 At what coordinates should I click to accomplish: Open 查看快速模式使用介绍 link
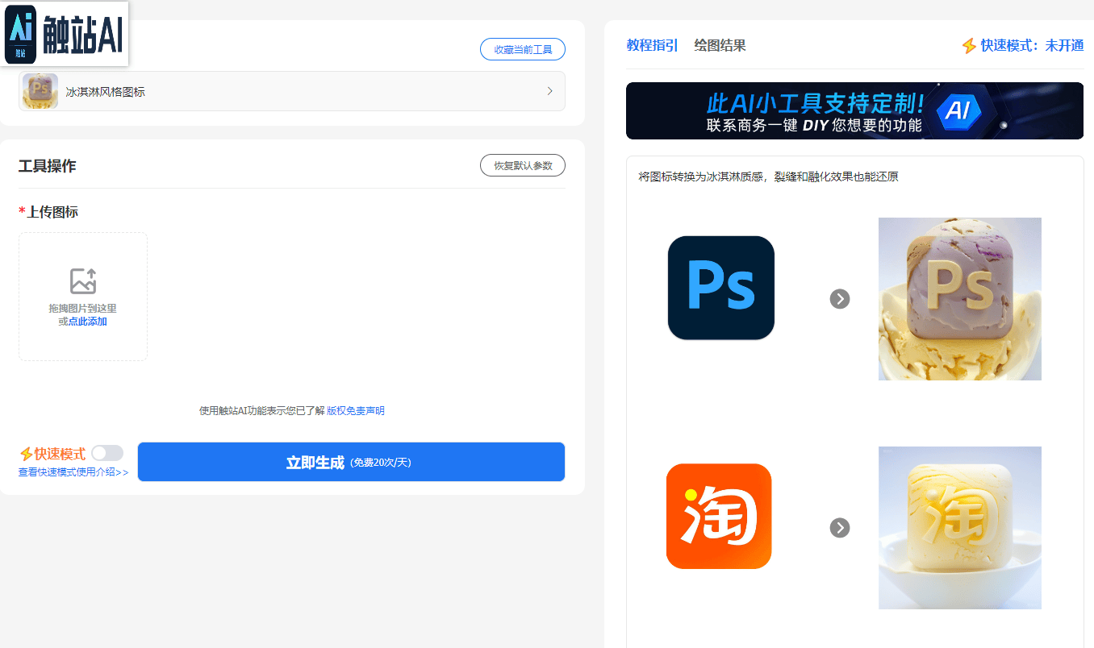coord(73,472)
